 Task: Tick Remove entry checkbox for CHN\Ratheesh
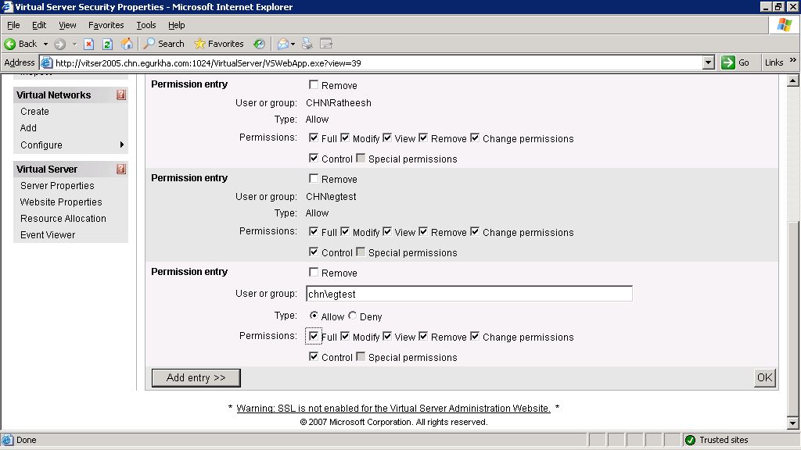tap(314, 84)
